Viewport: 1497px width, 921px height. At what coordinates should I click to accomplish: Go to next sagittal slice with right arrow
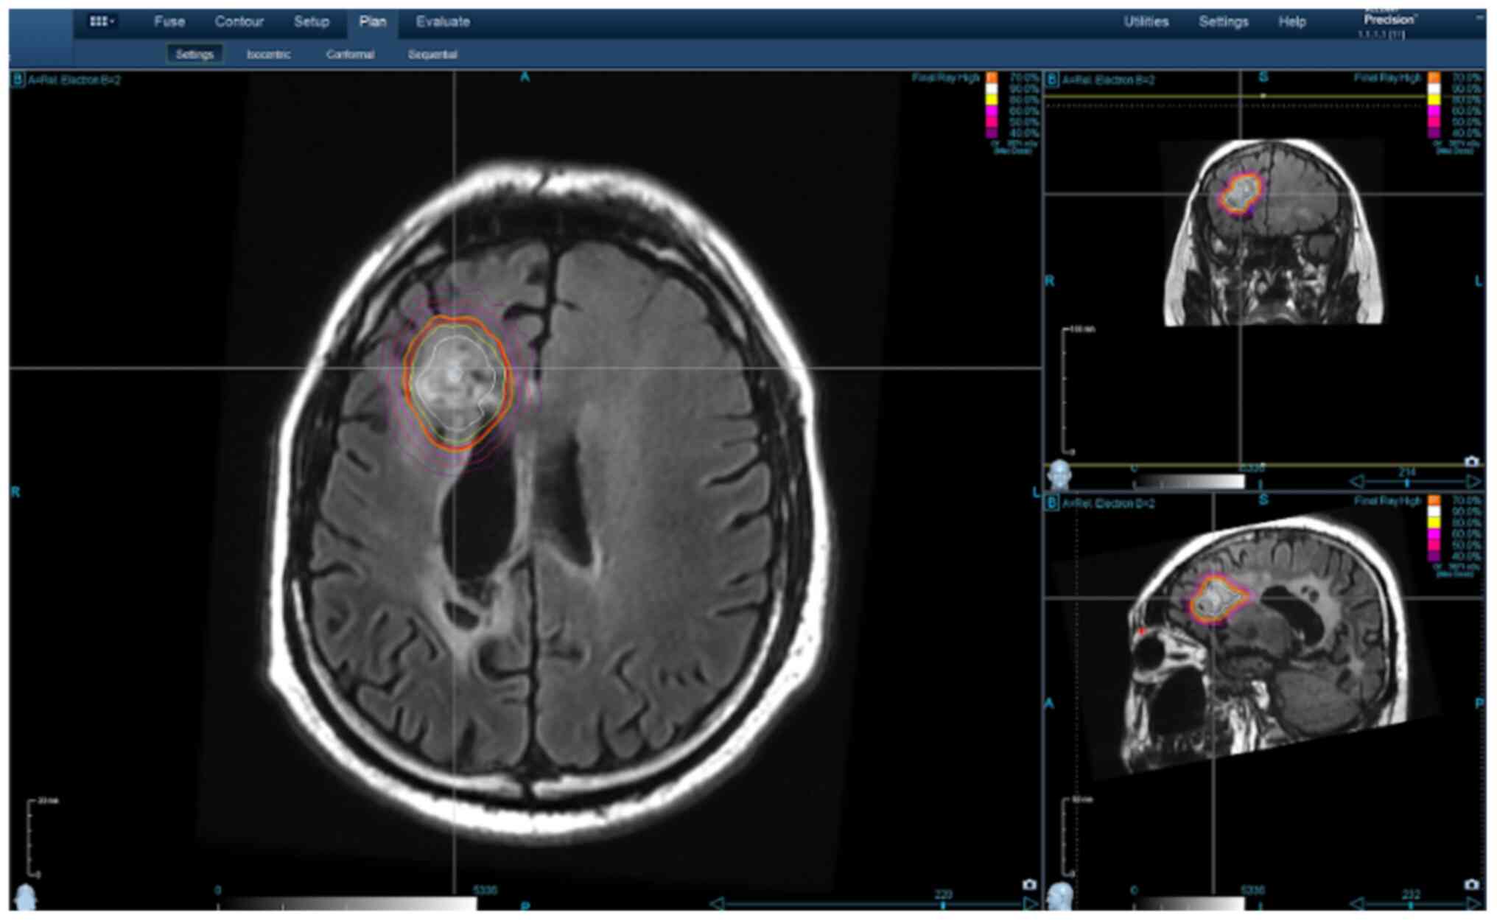coord(1473,903)
